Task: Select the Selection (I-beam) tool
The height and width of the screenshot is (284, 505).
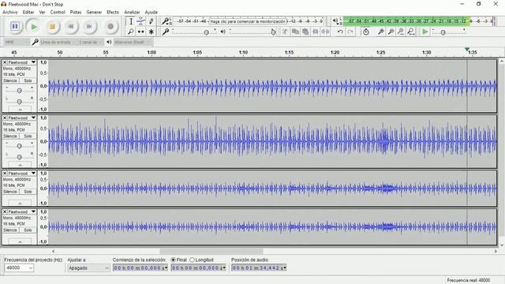Action: pyautogui.click(x=131, y=21)
